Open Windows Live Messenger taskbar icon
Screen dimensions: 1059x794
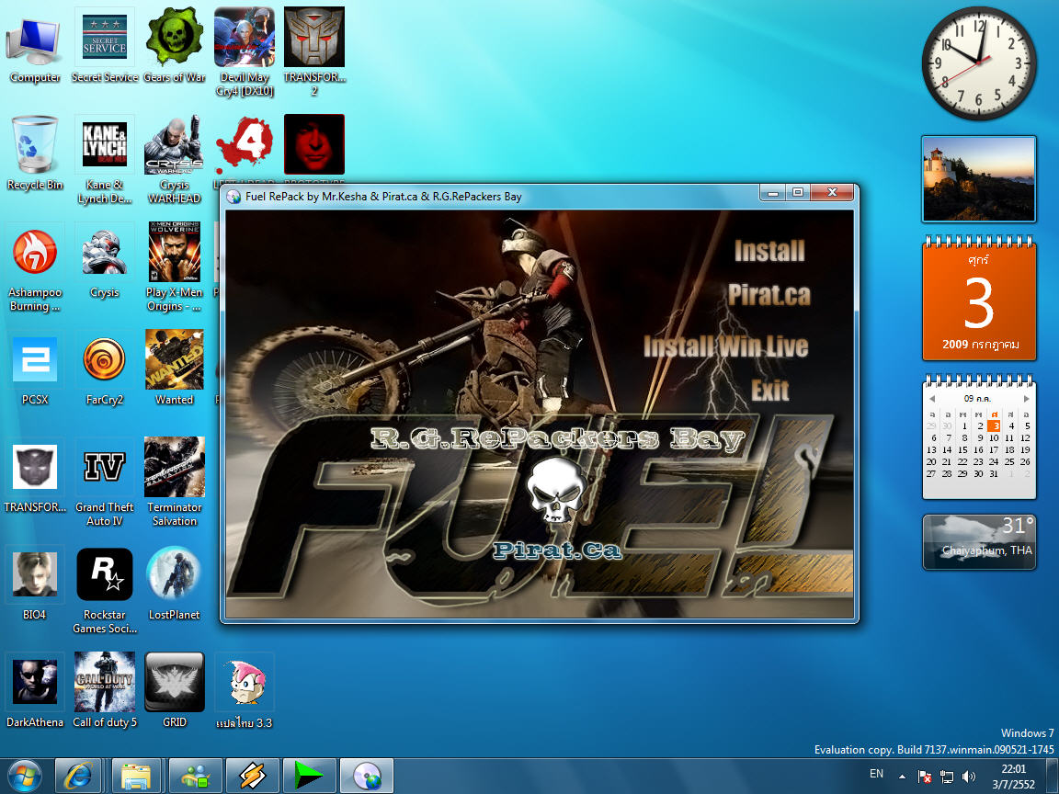195,776
